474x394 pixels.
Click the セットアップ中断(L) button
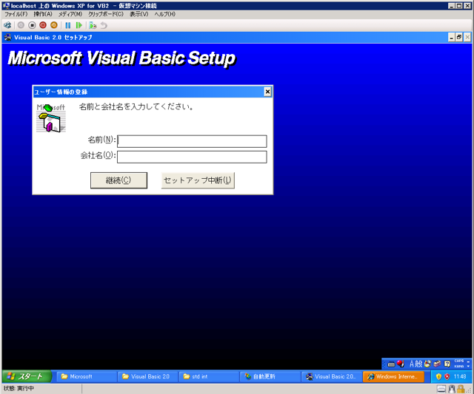(x=198, y=180)
